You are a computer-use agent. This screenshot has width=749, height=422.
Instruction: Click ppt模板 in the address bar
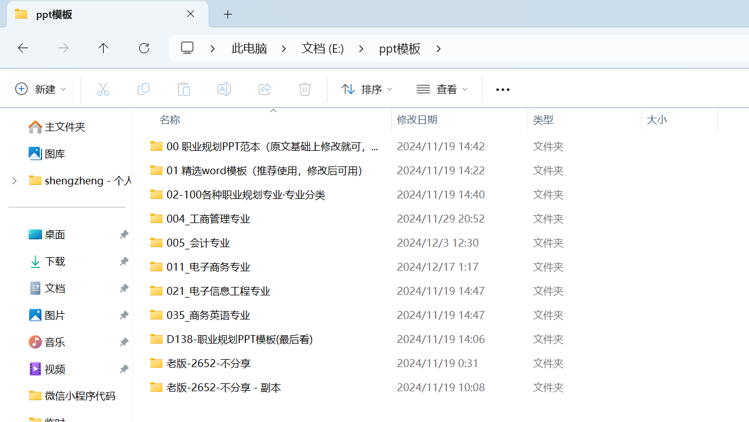[x=400, y=49]
